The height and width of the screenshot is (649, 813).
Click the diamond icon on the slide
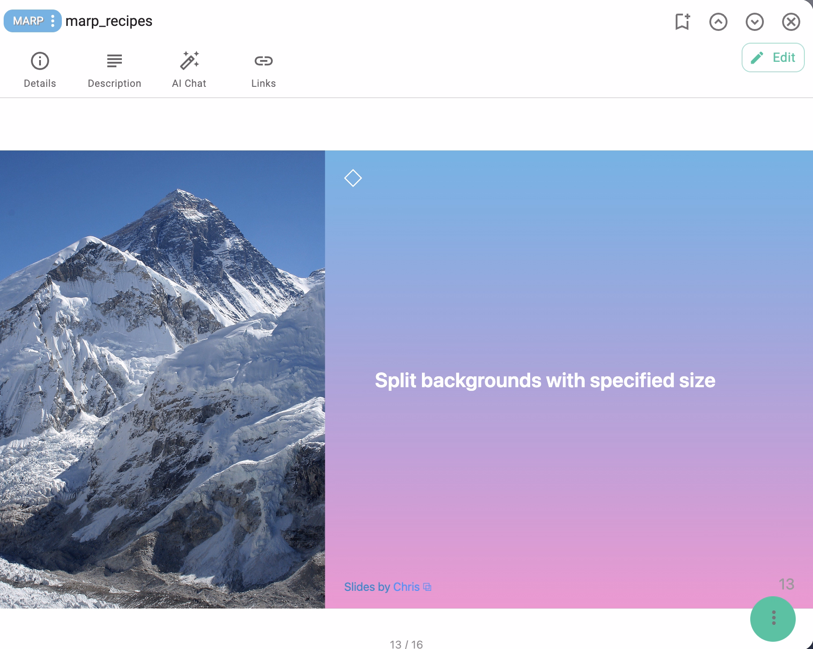point(353,178)
